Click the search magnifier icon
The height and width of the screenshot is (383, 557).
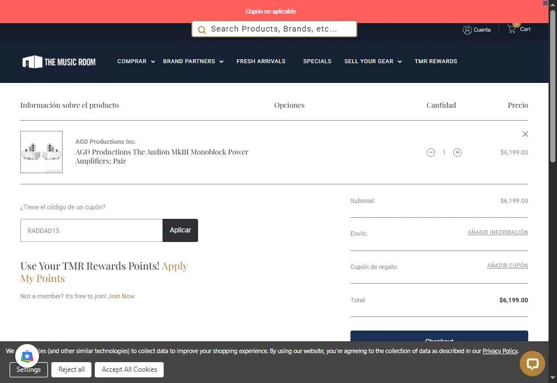[x=202, y=30]
